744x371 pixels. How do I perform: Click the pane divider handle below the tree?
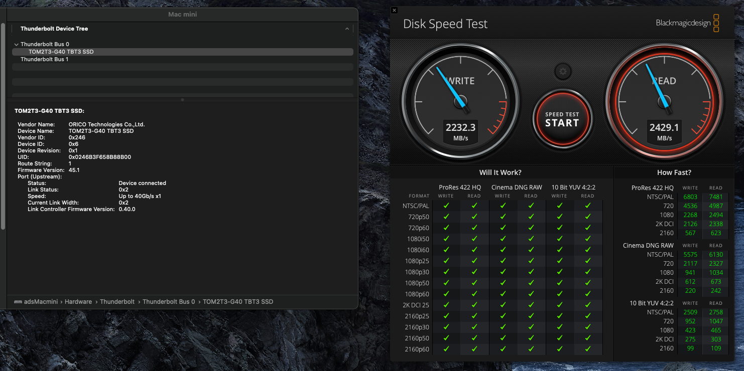(x=182, y=100)
